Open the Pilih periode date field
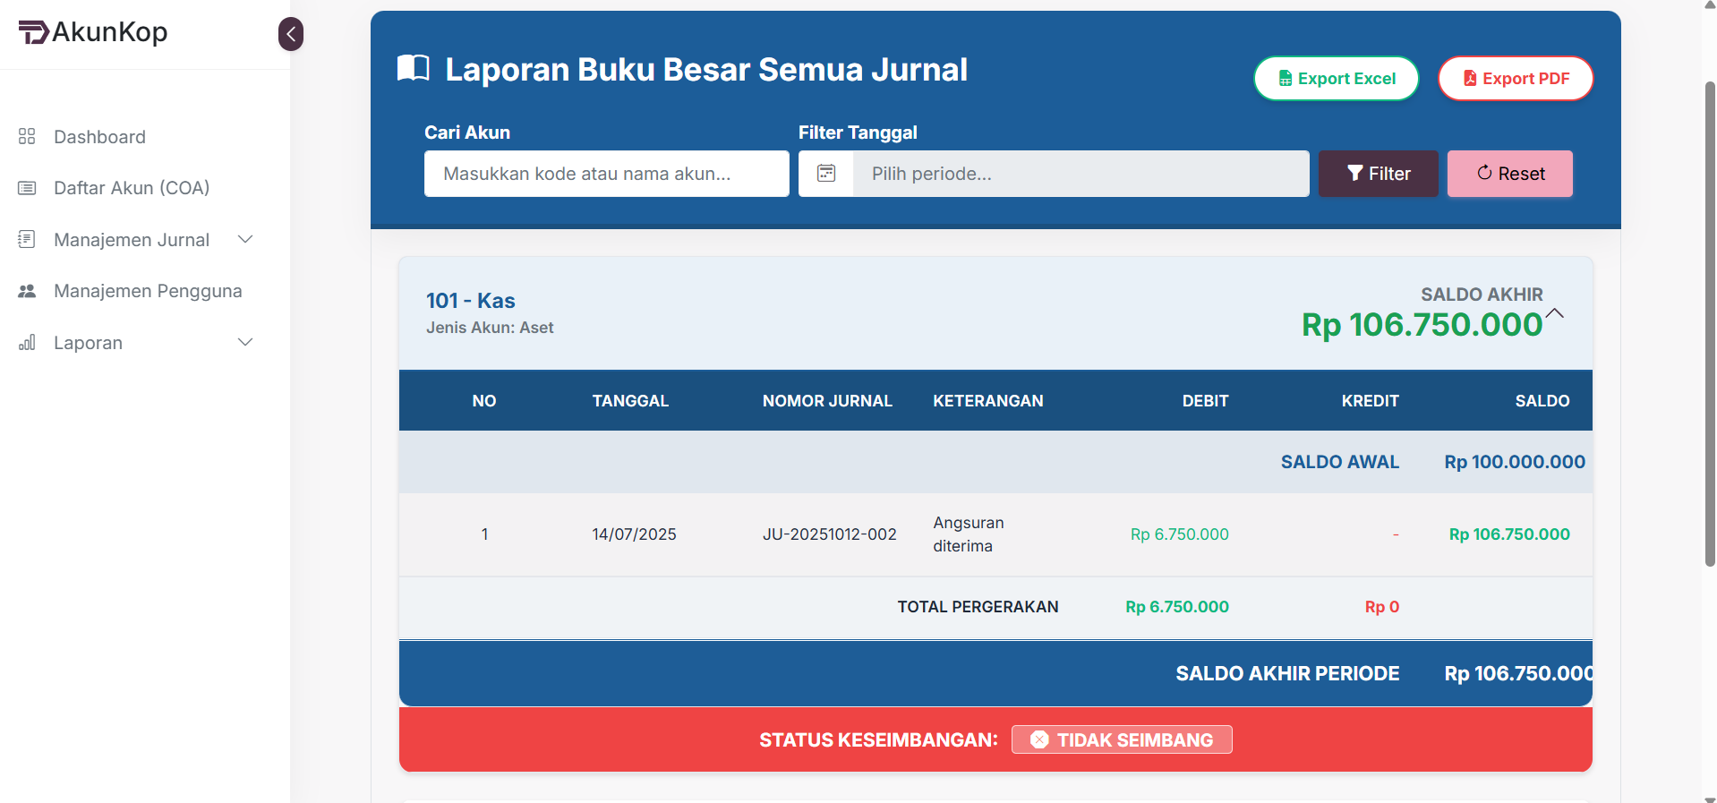 click(x=1081, y=174)
